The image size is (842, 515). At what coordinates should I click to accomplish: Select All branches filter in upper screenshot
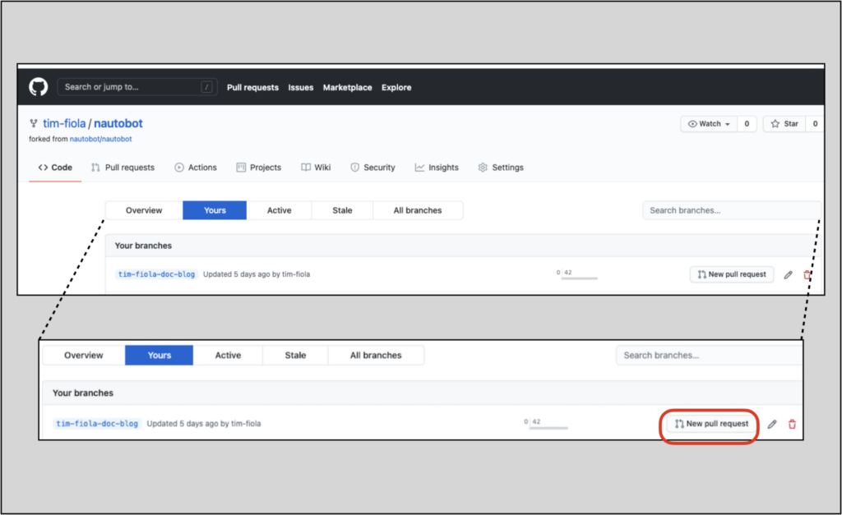(418, 210)
